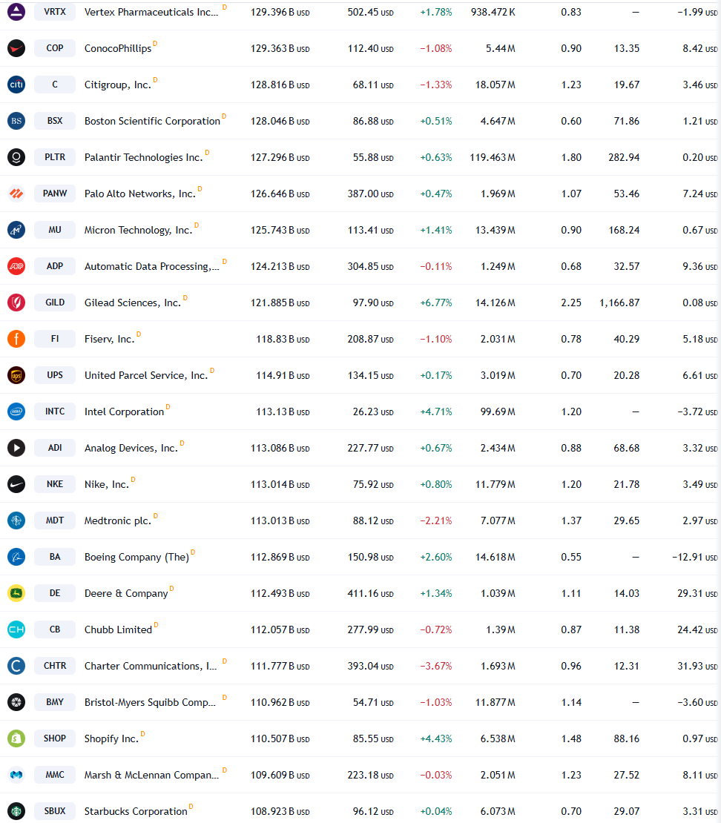Click the 2.25 relative volume for Gilead

click(x=571, y=303)
